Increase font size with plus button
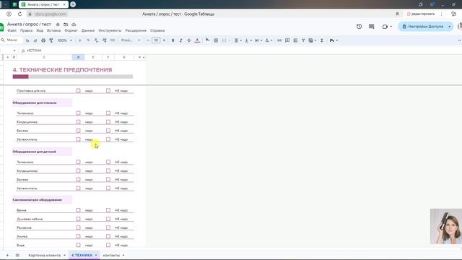This screenshot has height=260, width=462. 164,40
